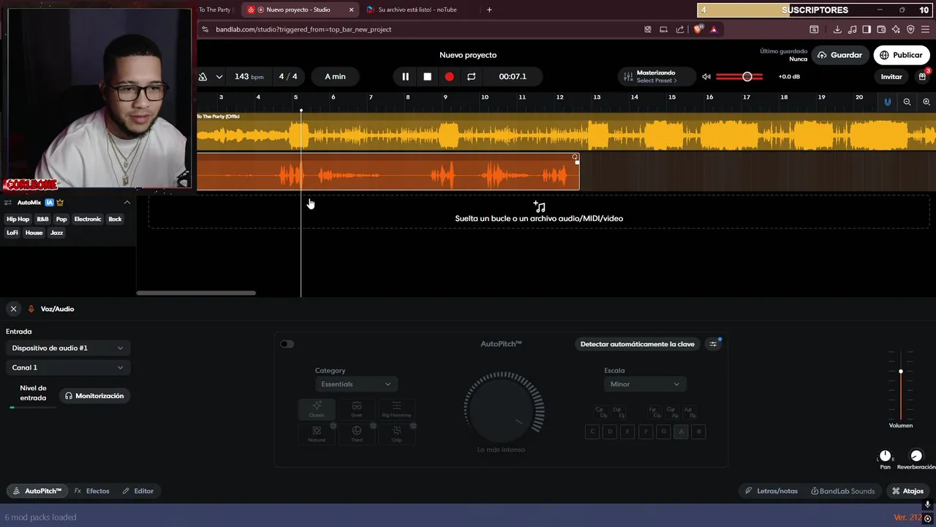Click the AutoPitch intensity knob
This screenshot has width=936, height=527.
[502, 410]
